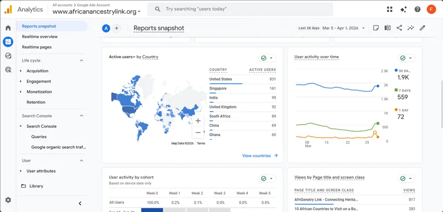Open the Help question mark icon
Screen dimensions: 443x212
[x=417, y=9]
